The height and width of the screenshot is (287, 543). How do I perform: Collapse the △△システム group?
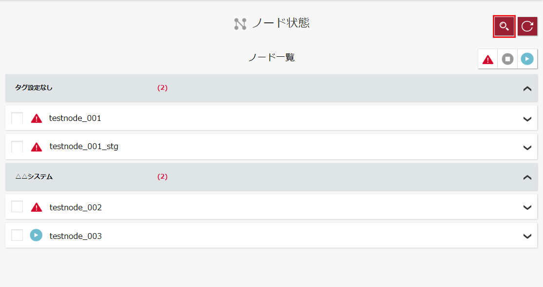[x=527, y=178]
